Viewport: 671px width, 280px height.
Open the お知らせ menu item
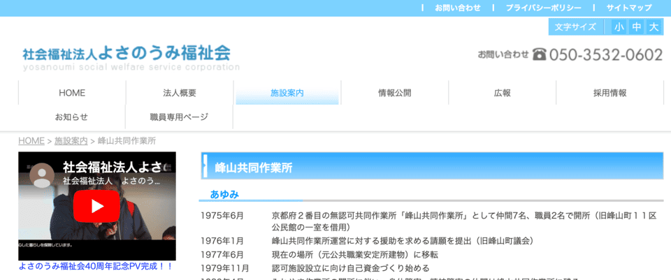click(71, 117)
